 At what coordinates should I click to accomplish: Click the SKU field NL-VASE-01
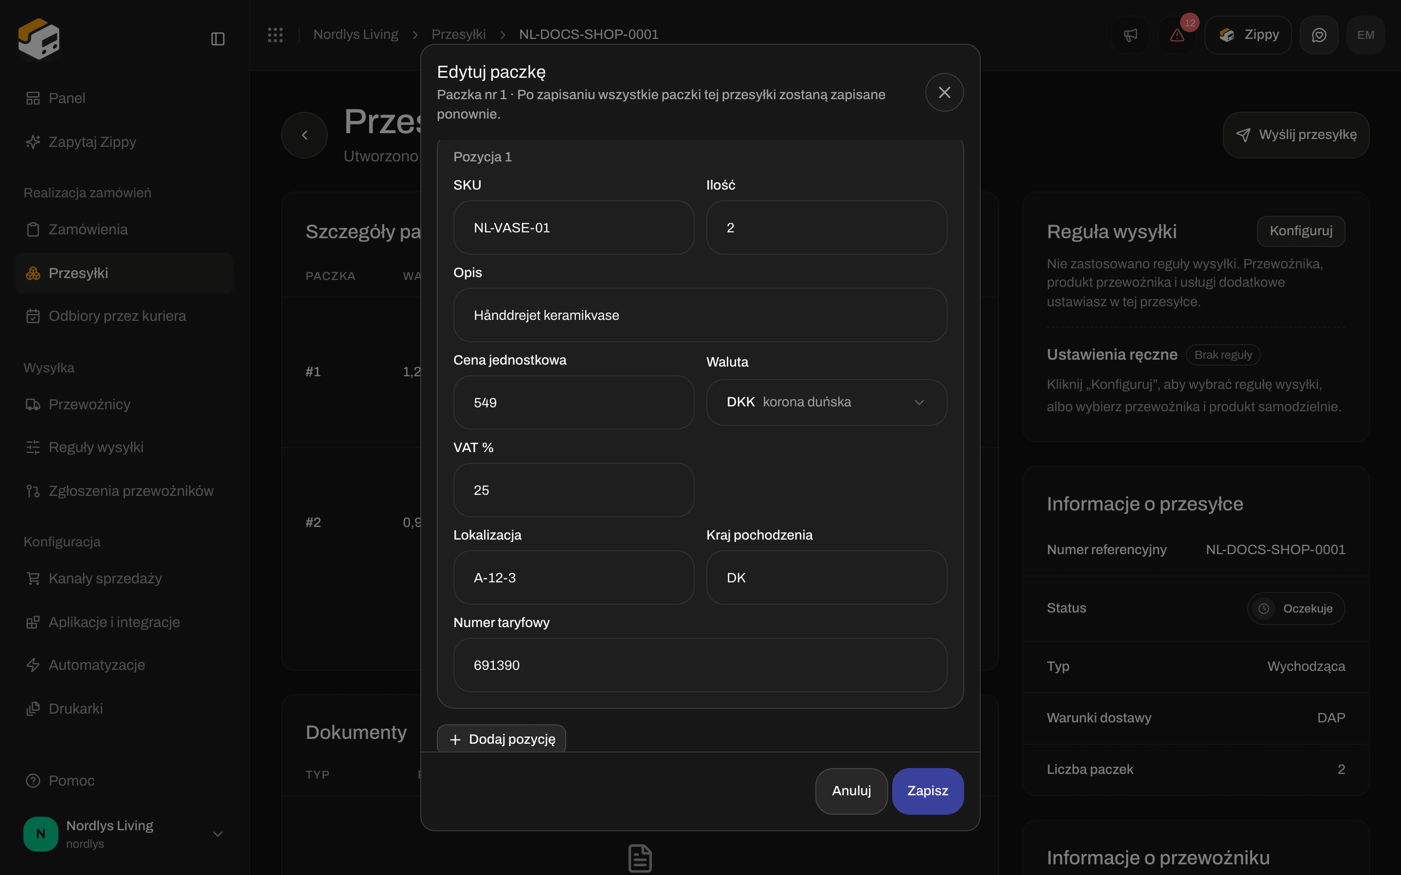coord(574,227)
